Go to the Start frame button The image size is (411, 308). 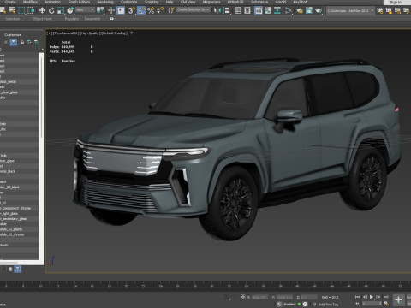(x=357, y=297)
